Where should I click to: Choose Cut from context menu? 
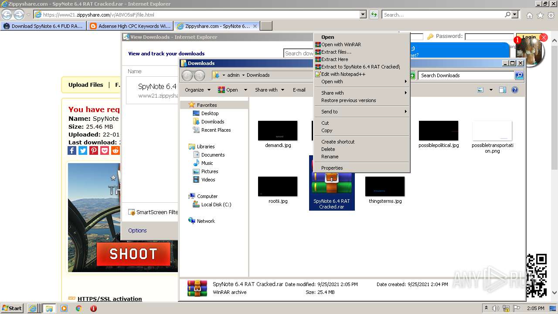click(x=362, y=123)
